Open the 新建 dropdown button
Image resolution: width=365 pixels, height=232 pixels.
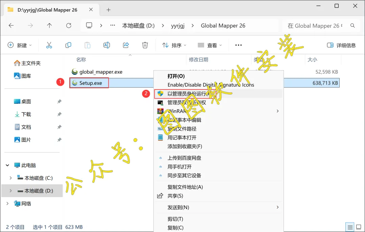pos(20,45)
